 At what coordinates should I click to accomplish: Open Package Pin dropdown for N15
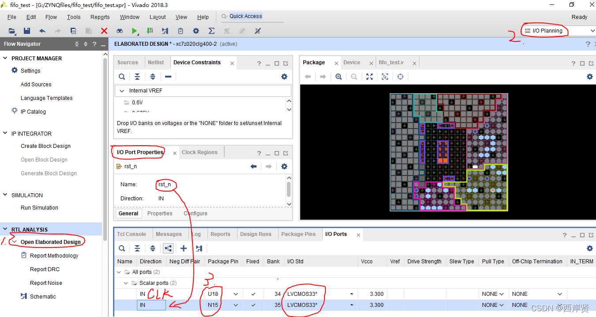(236, 305)
